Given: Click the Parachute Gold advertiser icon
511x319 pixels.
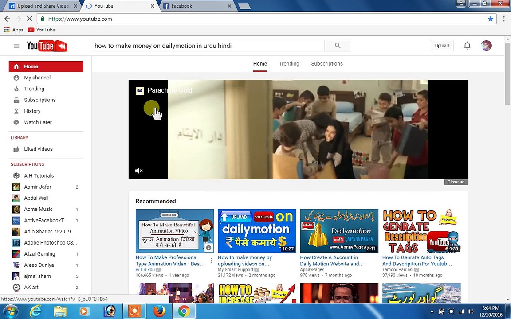Looking at the screenshot, I should (x=139, y=90).
